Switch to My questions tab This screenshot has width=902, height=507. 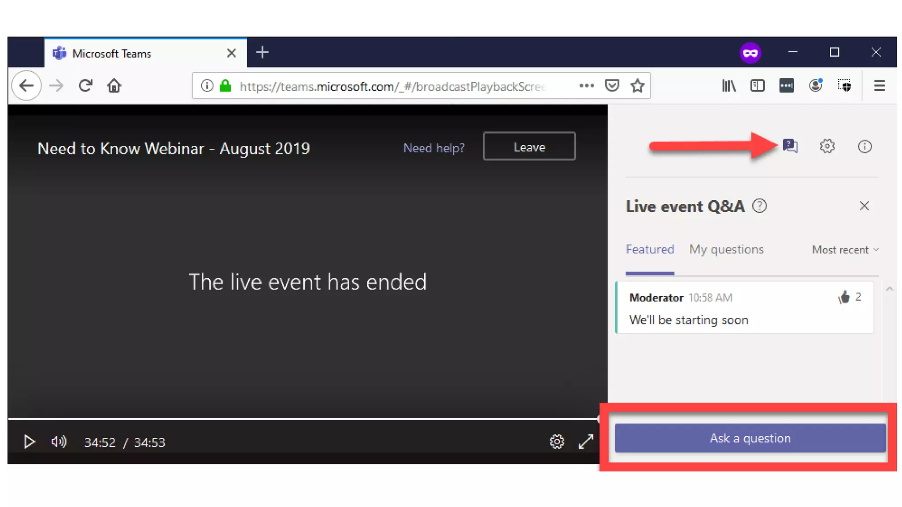(x=726, y=250)
